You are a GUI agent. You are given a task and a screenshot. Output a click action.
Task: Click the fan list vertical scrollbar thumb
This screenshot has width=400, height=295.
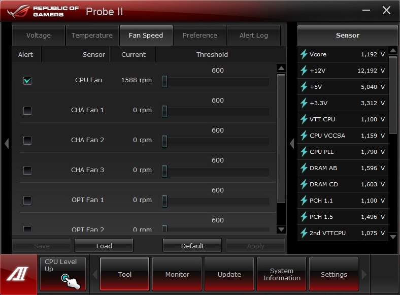point(281,139)
